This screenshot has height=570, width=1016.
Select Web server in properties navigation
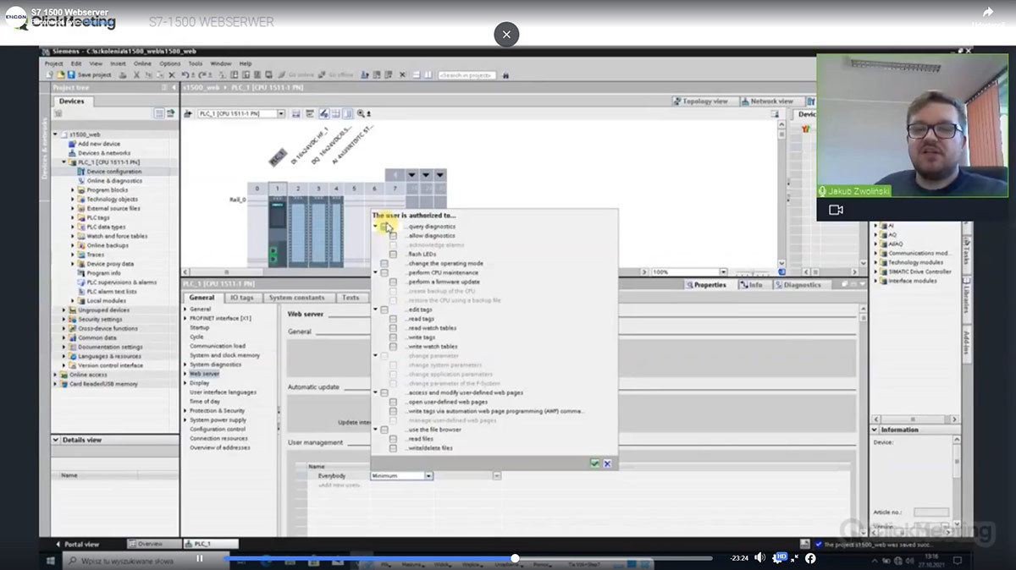tap(204, 373)
